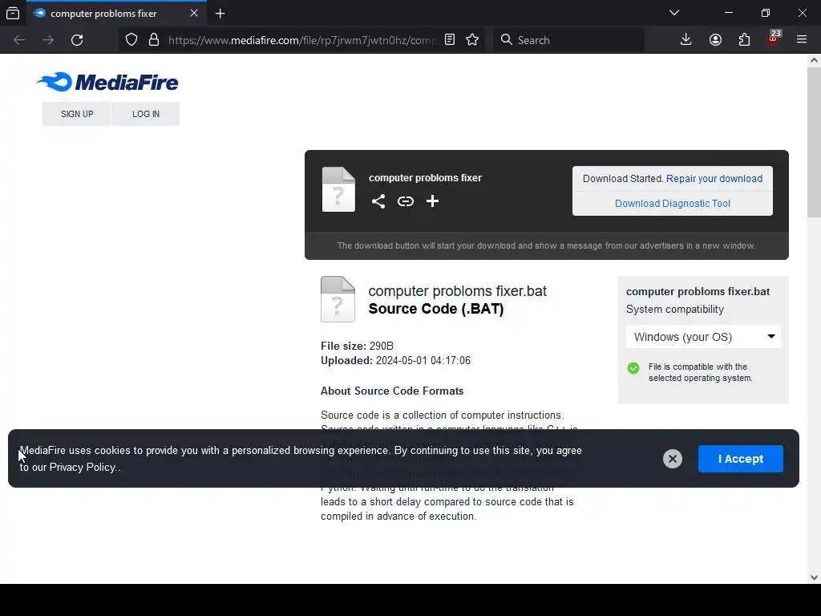Screen dimensions: 821x616
Task: Click the 'System compatibility' label
Action: [675, 310]
